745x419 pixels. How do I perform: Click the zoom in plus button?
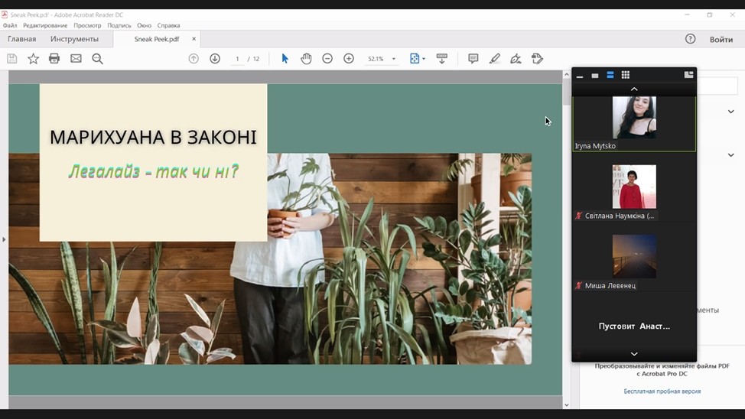click(x=349, y=59)
